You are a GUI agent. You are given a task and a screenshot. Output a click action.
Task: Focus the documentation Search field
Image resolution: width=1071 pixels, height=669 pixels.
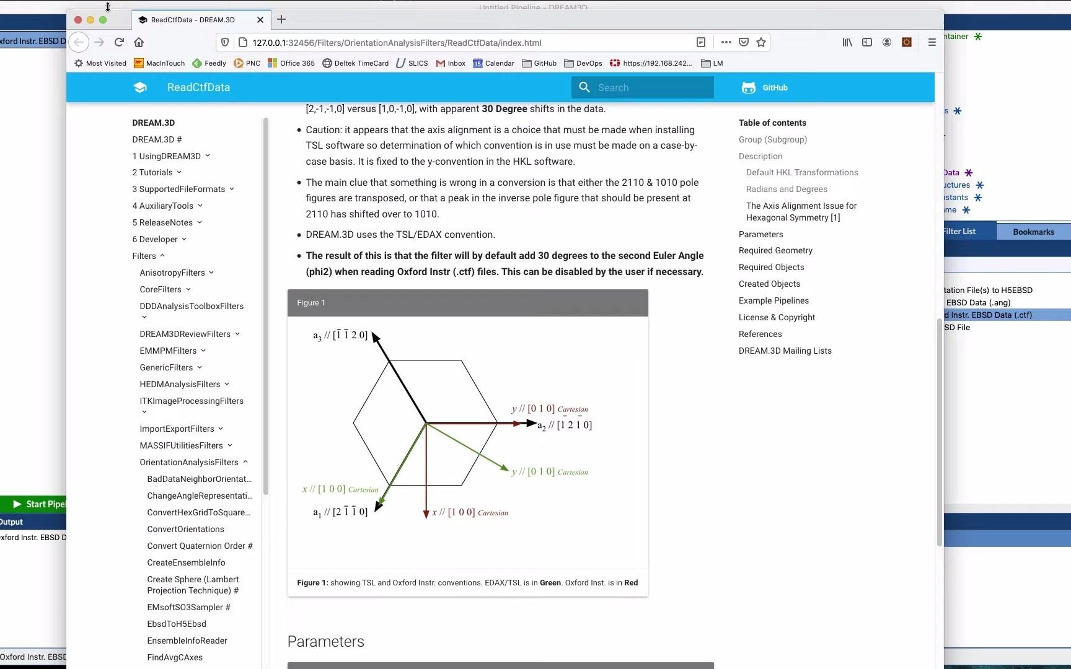click(643, 87)
